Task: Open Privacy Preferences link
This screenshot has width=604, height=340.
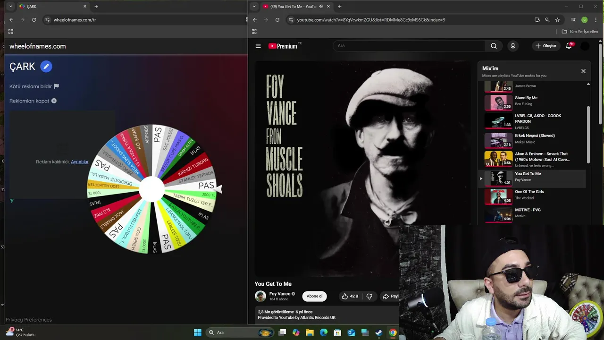Action: 29,320
